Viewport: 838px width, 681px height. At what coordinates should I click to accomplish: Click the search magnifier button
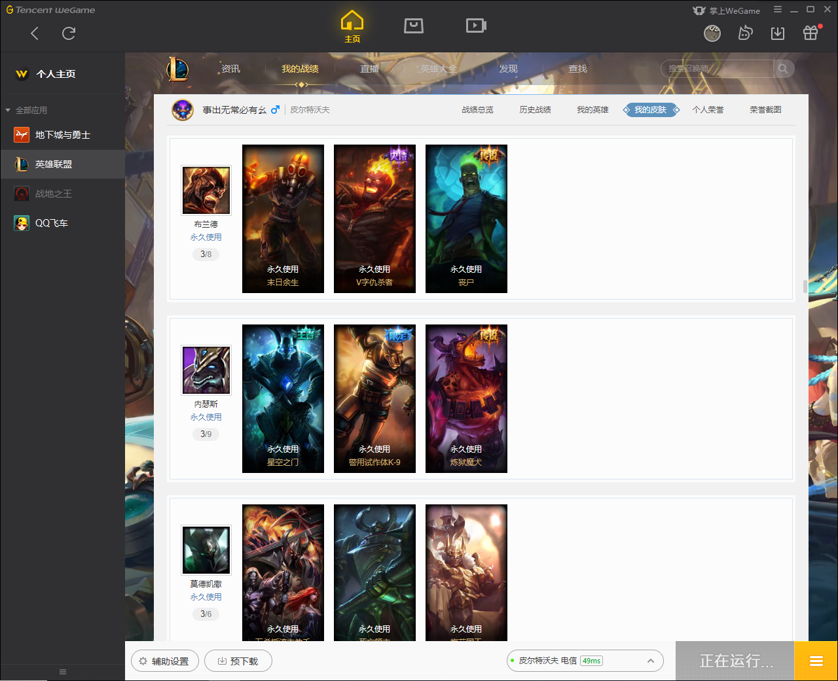pos(783,69)
